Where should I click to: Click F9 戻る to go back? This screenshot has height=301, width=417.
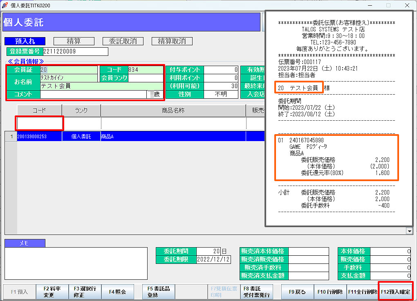click(297, 292)
